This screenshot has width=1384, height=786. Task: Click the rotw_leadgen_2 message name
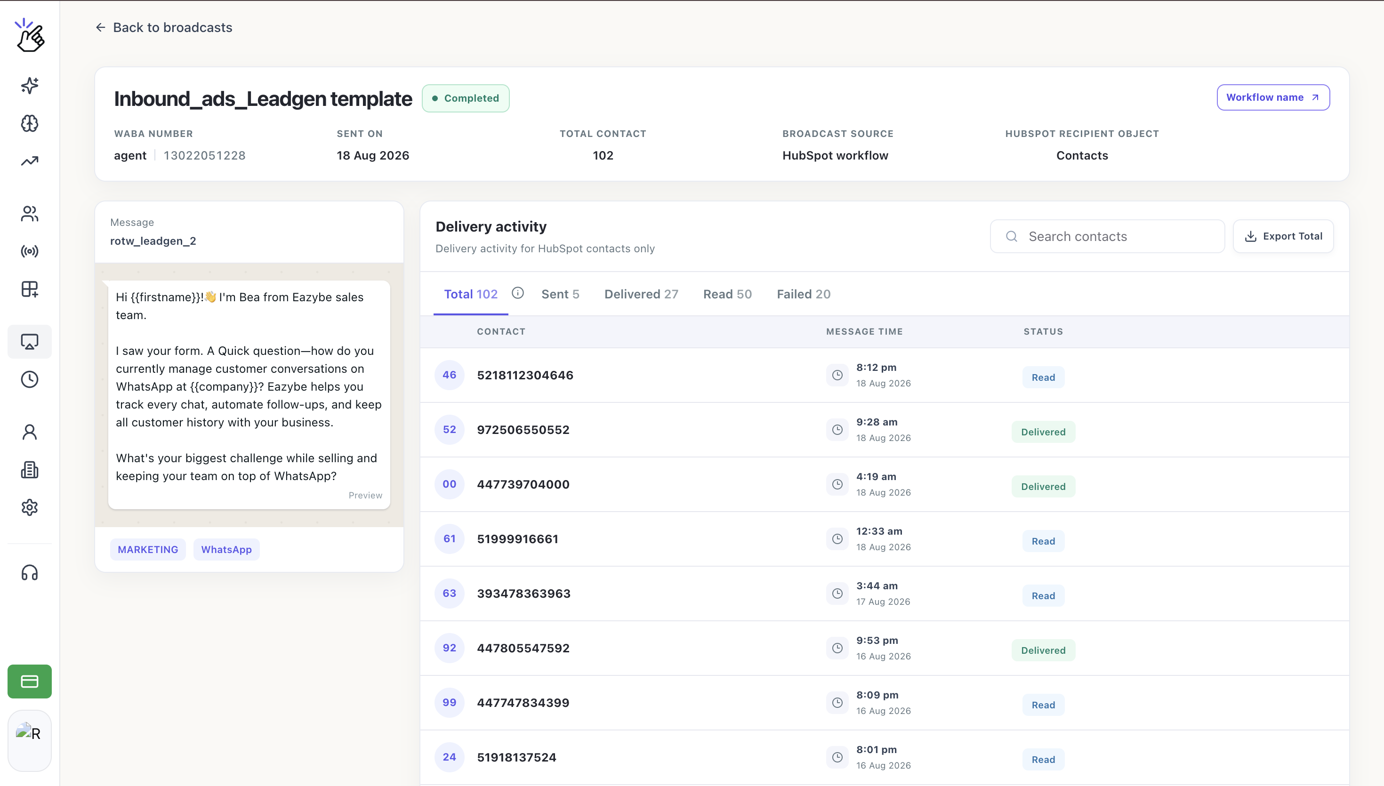coord(153,241)
